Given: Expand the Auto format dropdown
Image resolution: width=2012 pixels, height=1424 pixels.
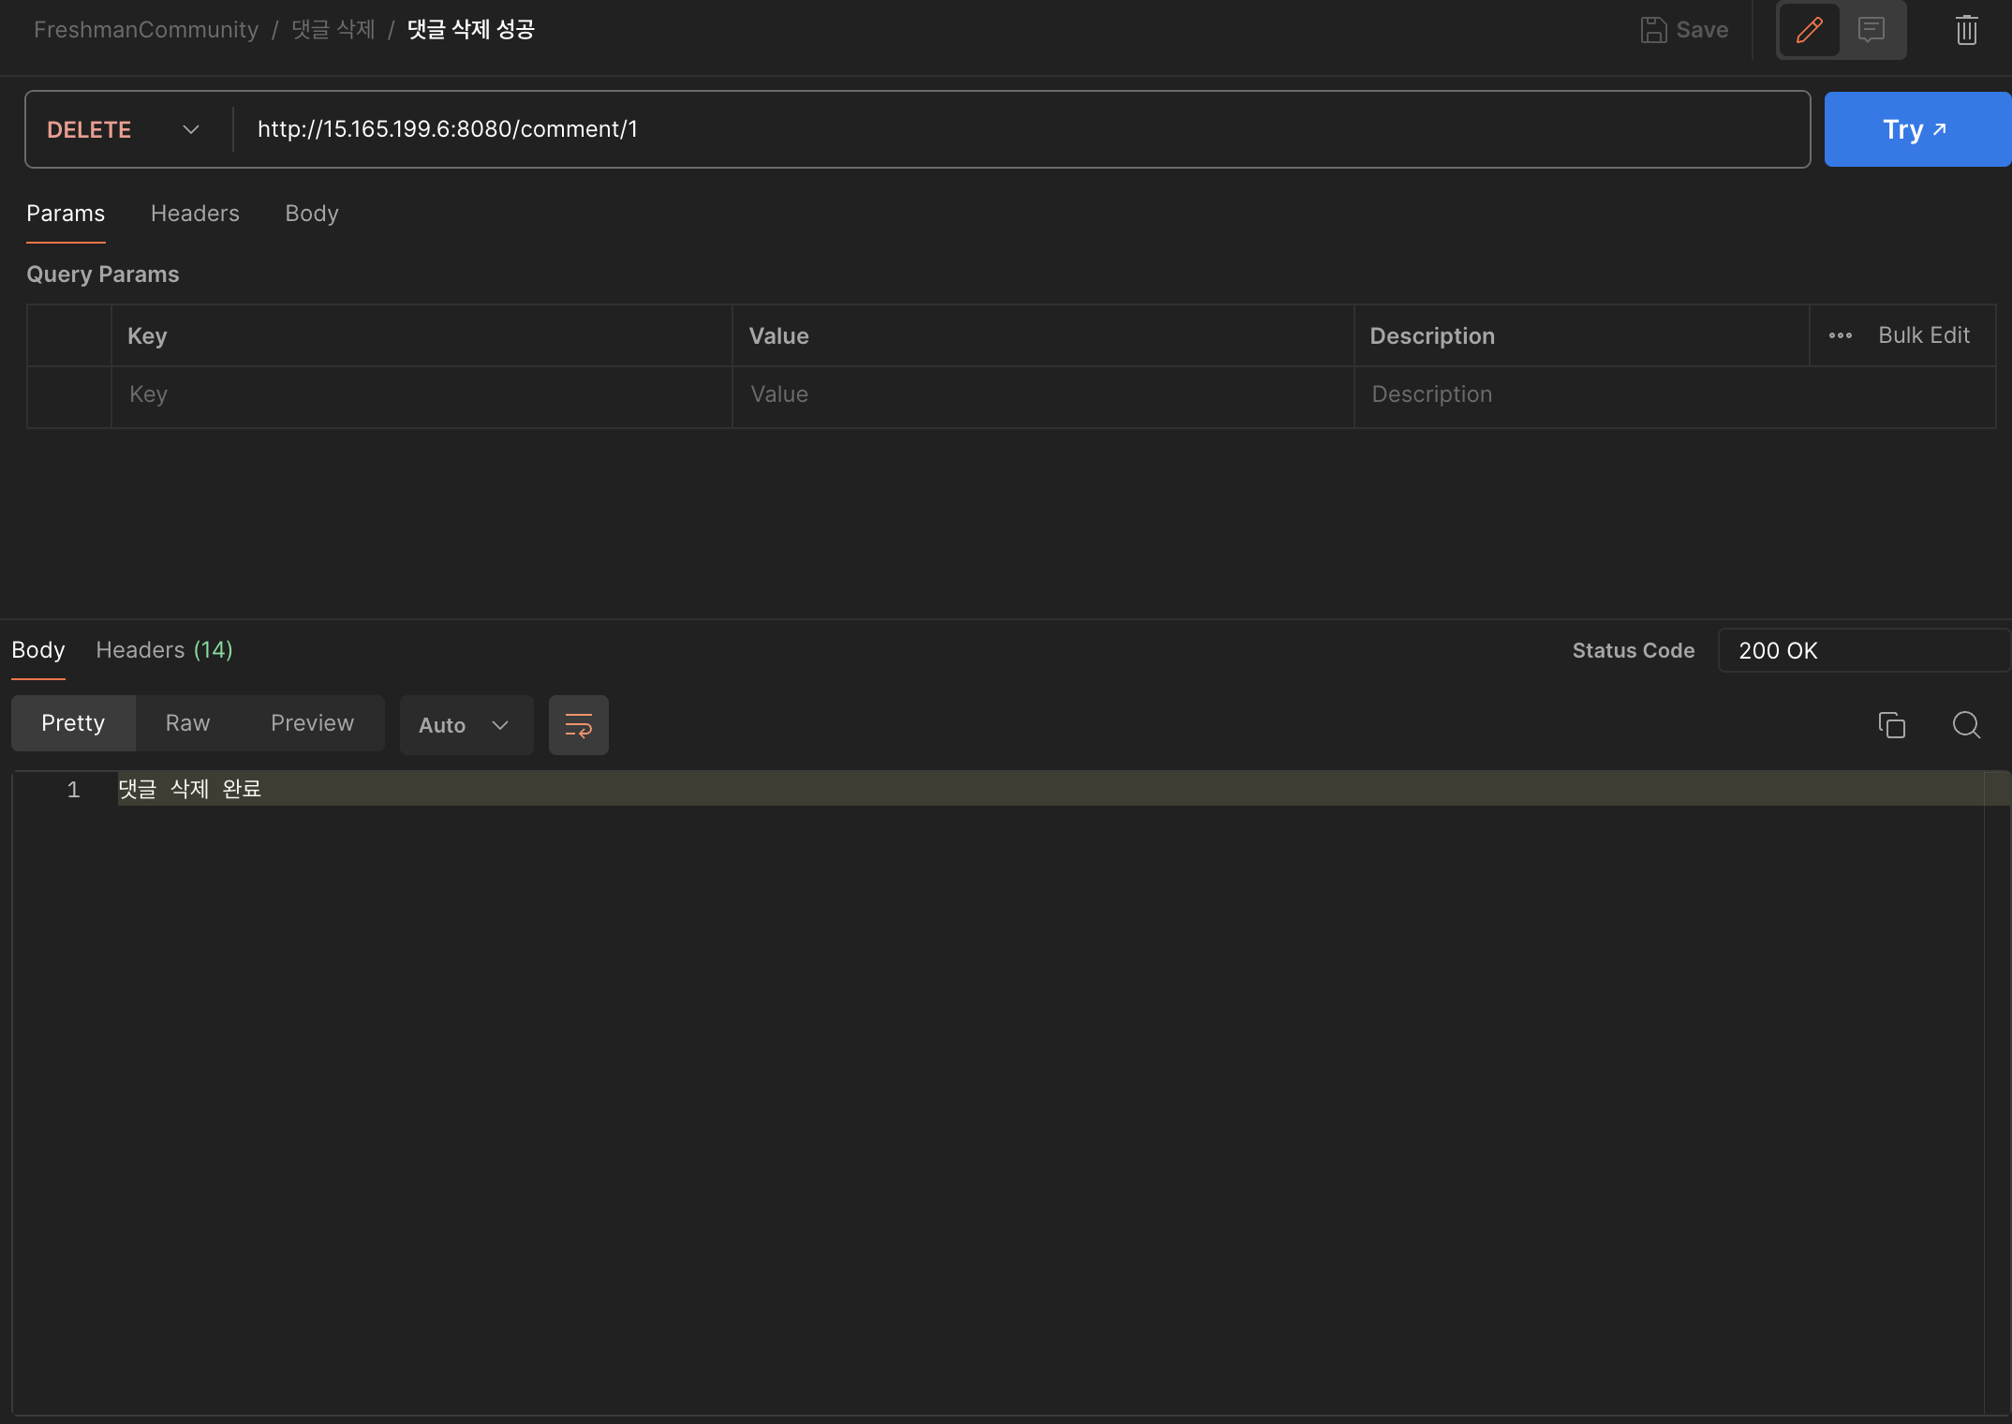Looking at the screenshot, I should tap(466, 725).
